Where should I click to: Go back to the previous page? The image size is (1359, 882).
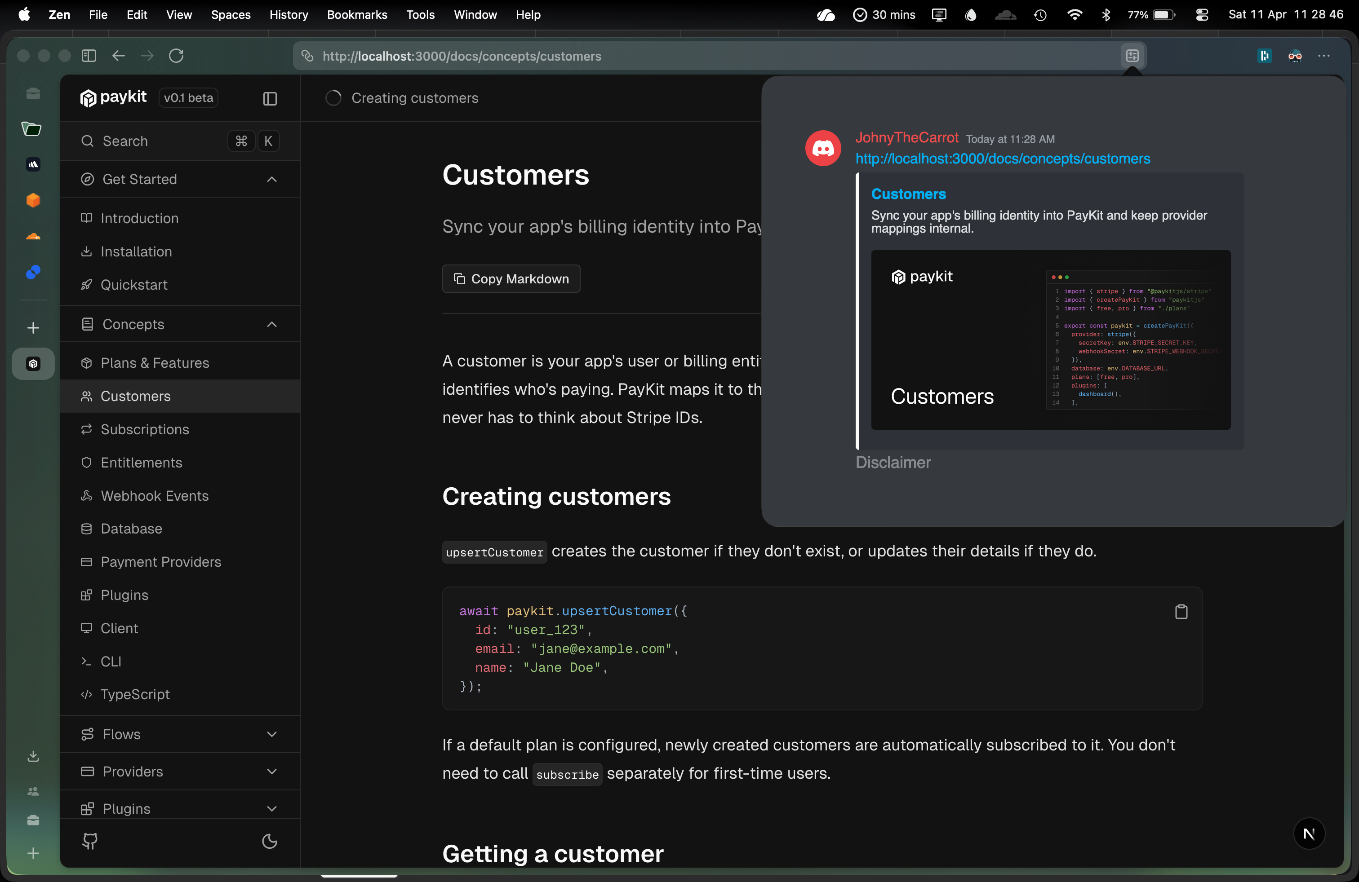pos(118,55)
